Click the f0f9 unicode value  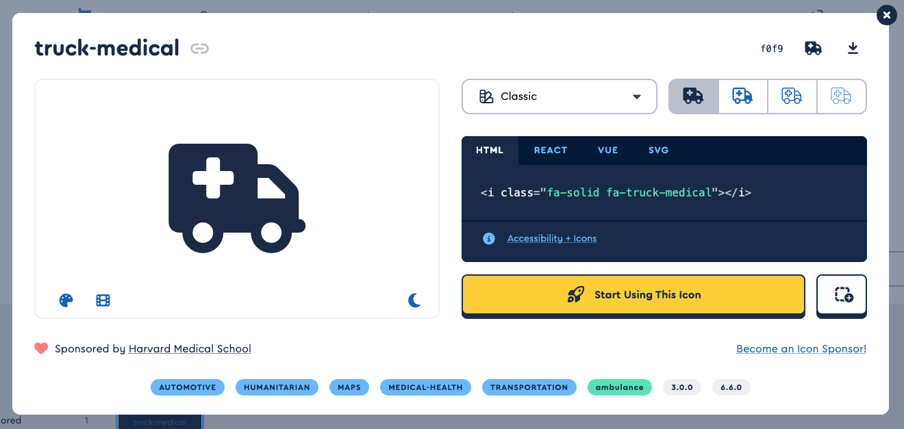point(772,49)
